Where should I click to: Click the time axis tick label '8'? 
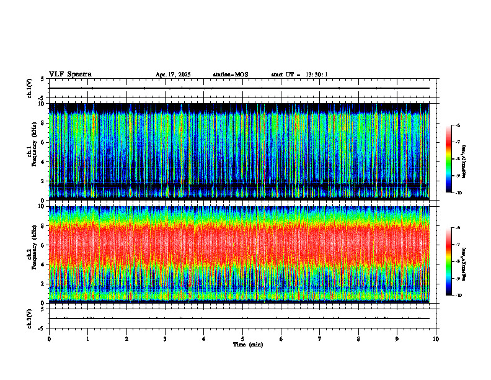[358, 339]
